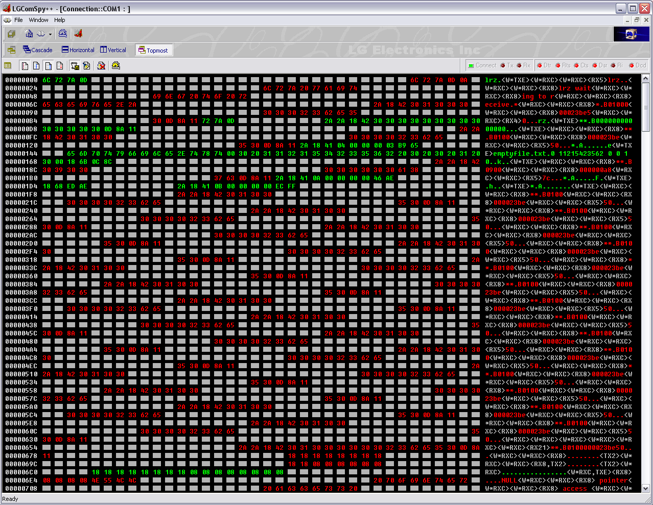Toggle the green Connect indicator
Image resolution: width=653 pixels, height=505 pixels.
pyautogui.click(x=481, y=65)
